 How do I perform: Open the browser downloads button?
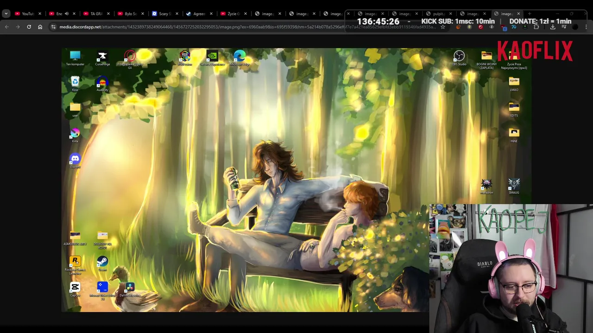pyautogui.click(x=553, y=27)
